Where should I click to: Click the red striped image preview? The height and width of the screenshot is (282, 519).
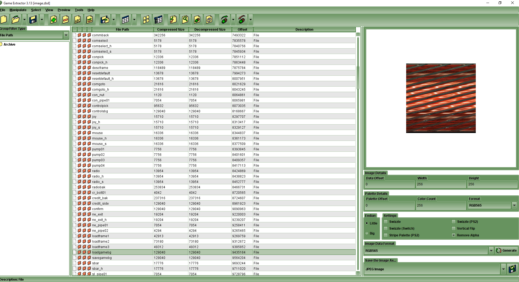[441, 98]
